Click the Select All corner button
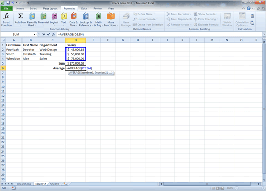 3,40
